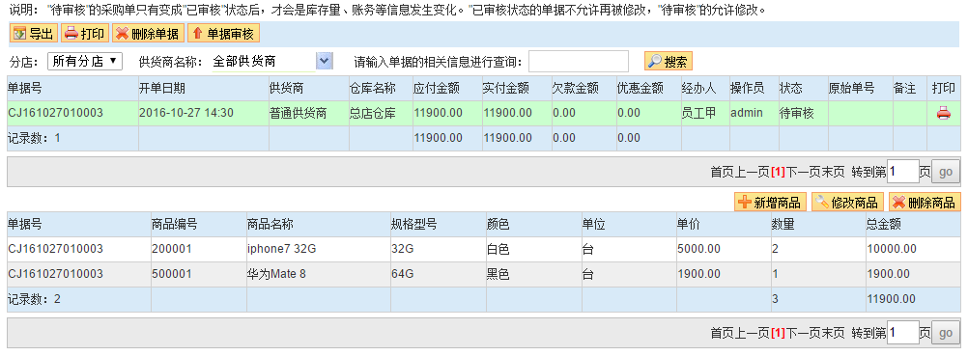
Task: Select the iphone7 32G product row
Action: click(x=484, y=249)
